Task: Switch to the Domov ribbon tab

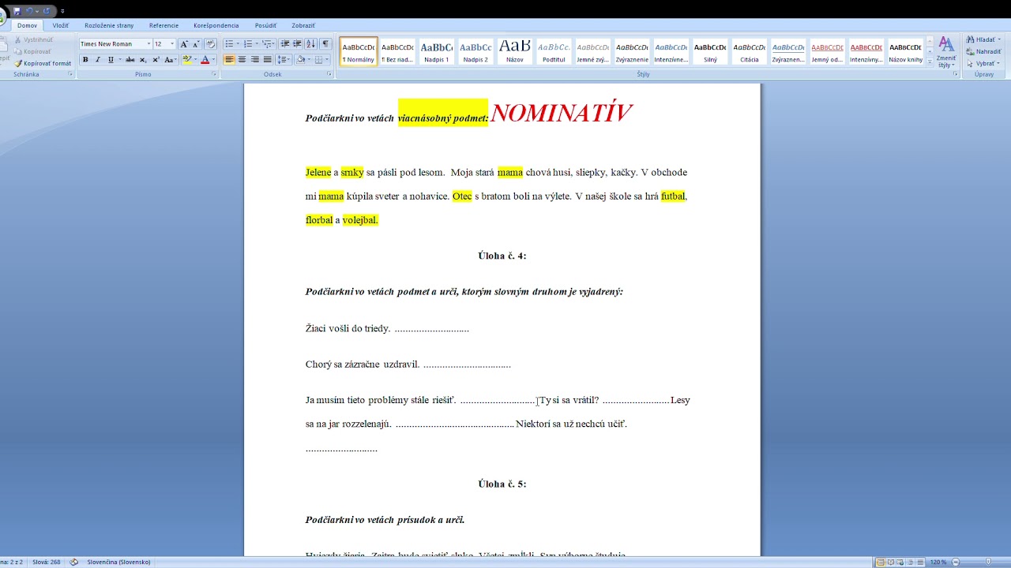Action: point(27,25)
